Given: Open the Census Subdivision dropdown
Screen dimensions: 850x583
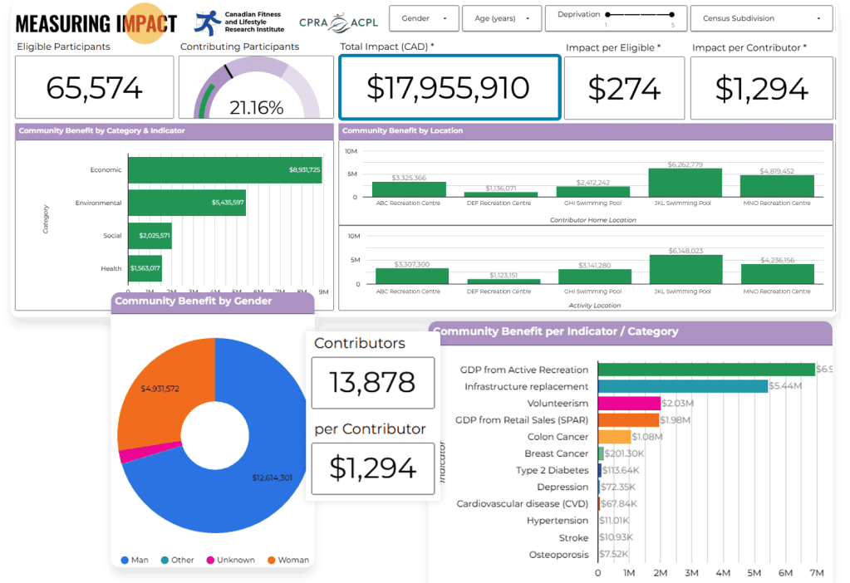Looking at the screenshot, I should coord(759,18).
